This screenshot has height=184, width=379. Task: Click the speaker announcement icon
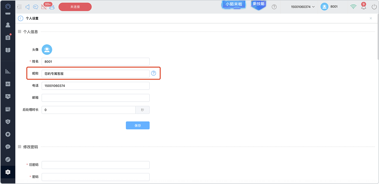click(x=27, y=7)
